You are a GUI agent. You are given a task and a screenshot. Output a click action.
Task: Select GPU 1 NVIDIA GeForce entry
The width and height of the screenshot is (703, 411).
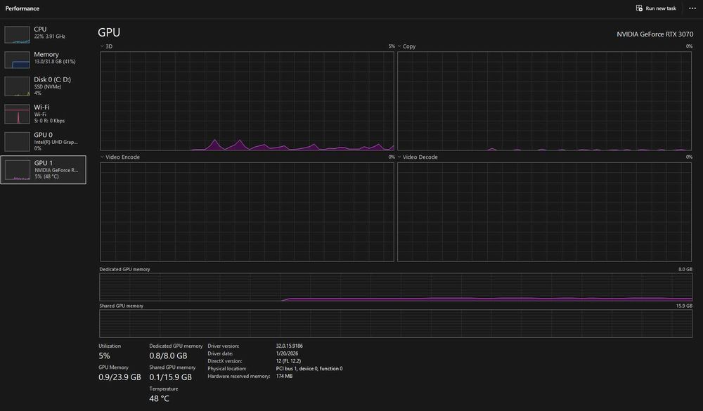(x=43, y=169)
